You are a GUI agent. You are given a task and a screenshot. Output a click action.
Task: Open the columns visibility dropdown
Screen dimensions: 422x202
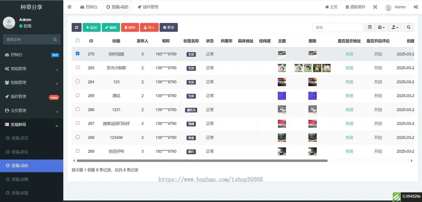click(x=381, y=27)
